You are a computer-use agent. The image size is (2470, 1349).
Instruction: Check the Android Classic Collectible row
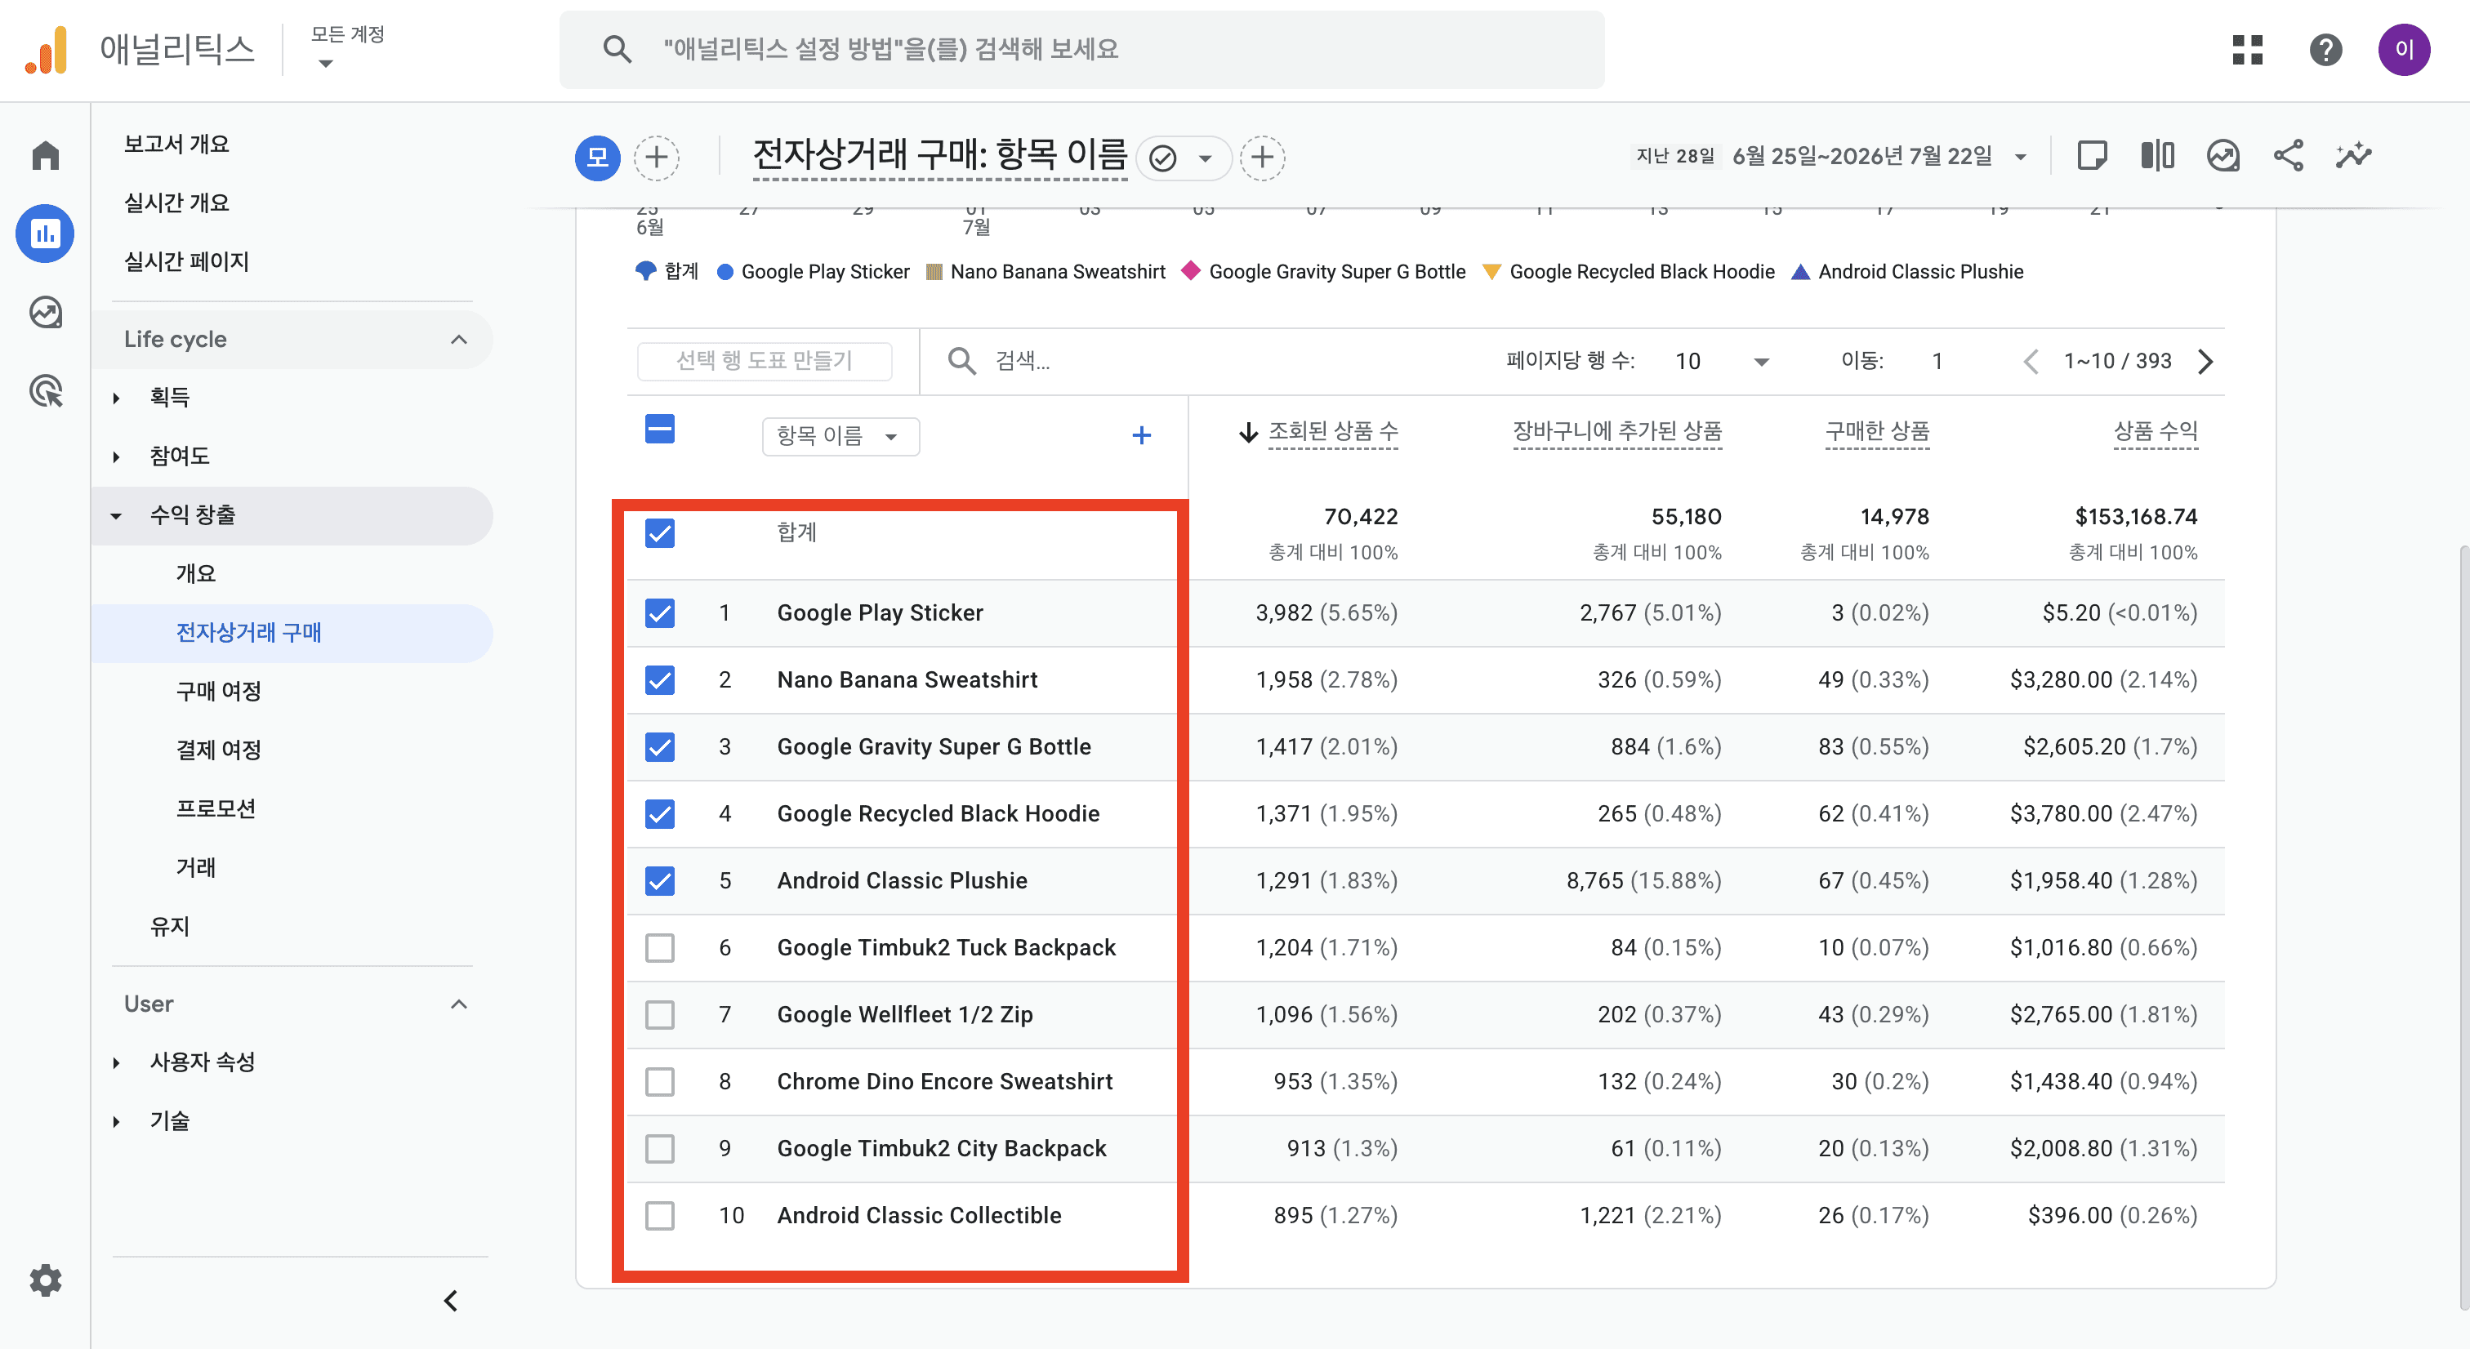click(660, 1216)
